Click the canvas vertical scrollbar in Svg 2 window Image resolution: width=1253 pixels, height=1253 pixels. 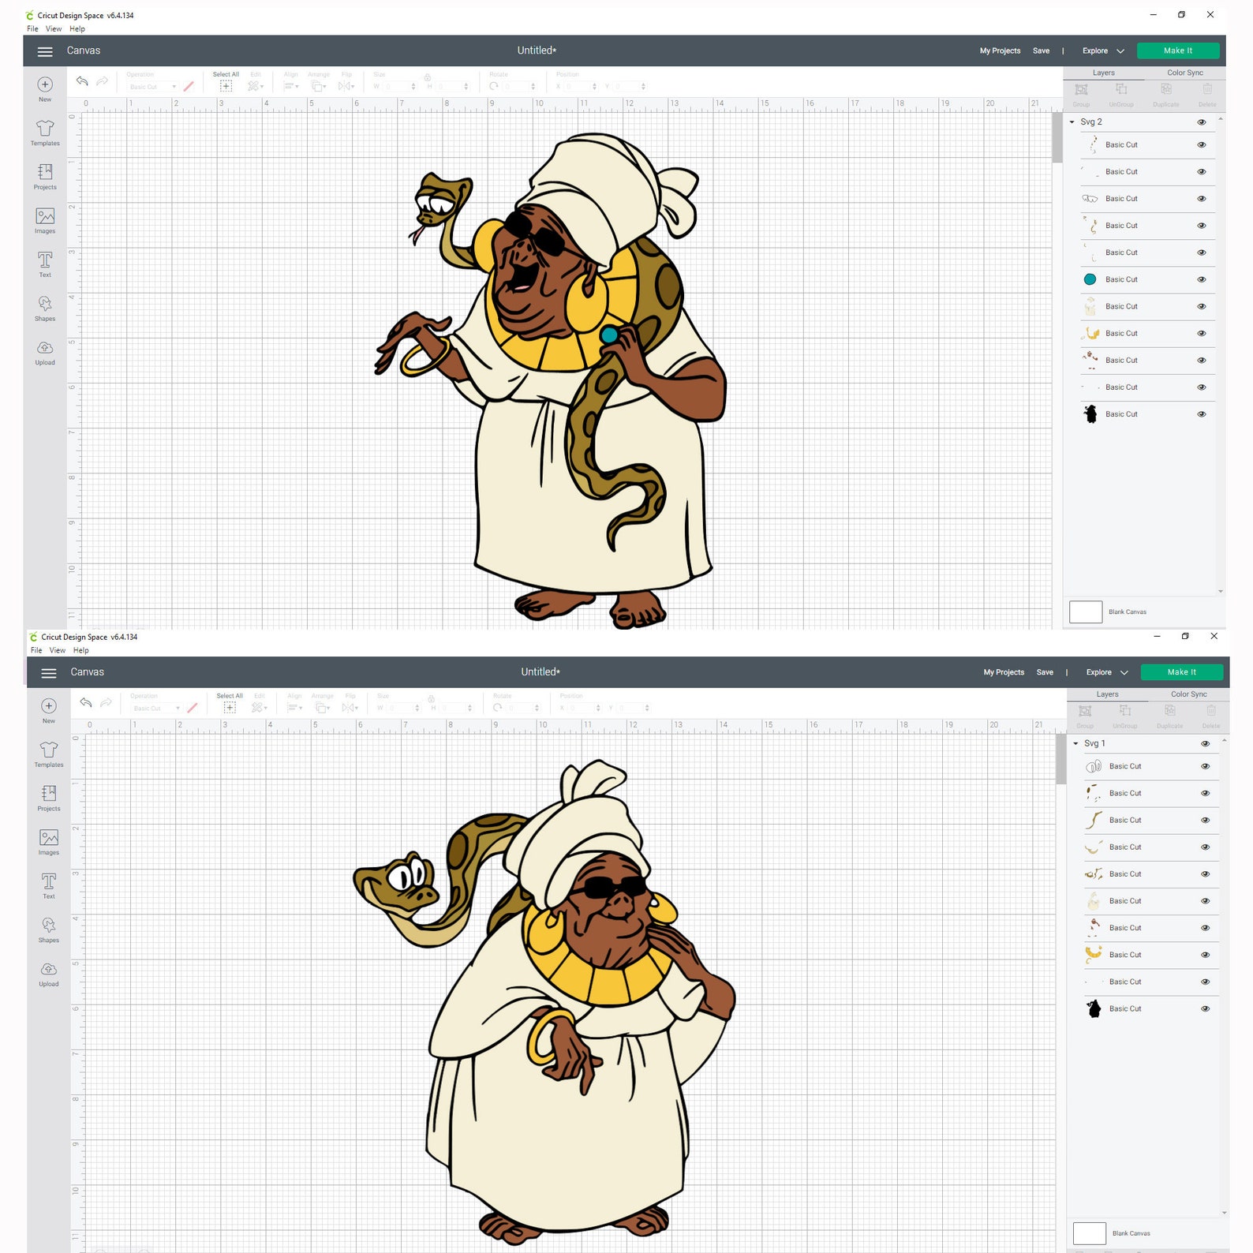(1057, 138)
